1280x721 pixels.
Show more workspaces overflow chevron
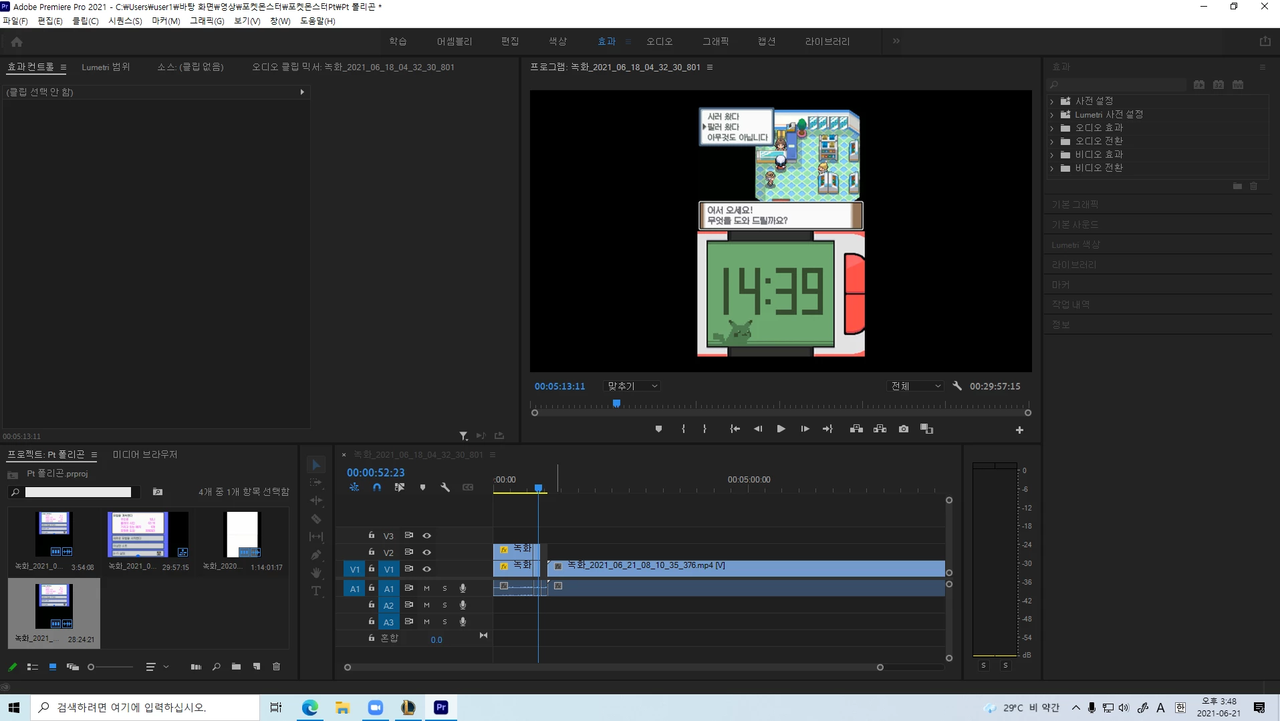point(896,41)
